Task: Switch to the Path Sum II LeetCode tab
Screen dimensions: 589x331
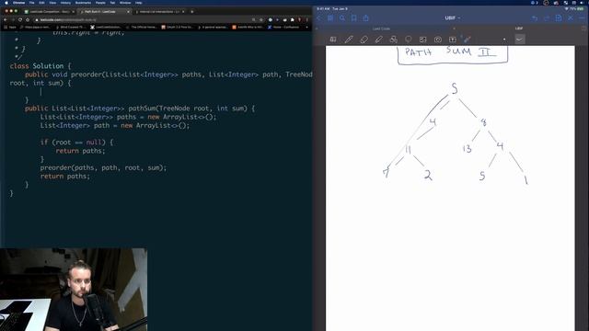Action: coord(104,12)
